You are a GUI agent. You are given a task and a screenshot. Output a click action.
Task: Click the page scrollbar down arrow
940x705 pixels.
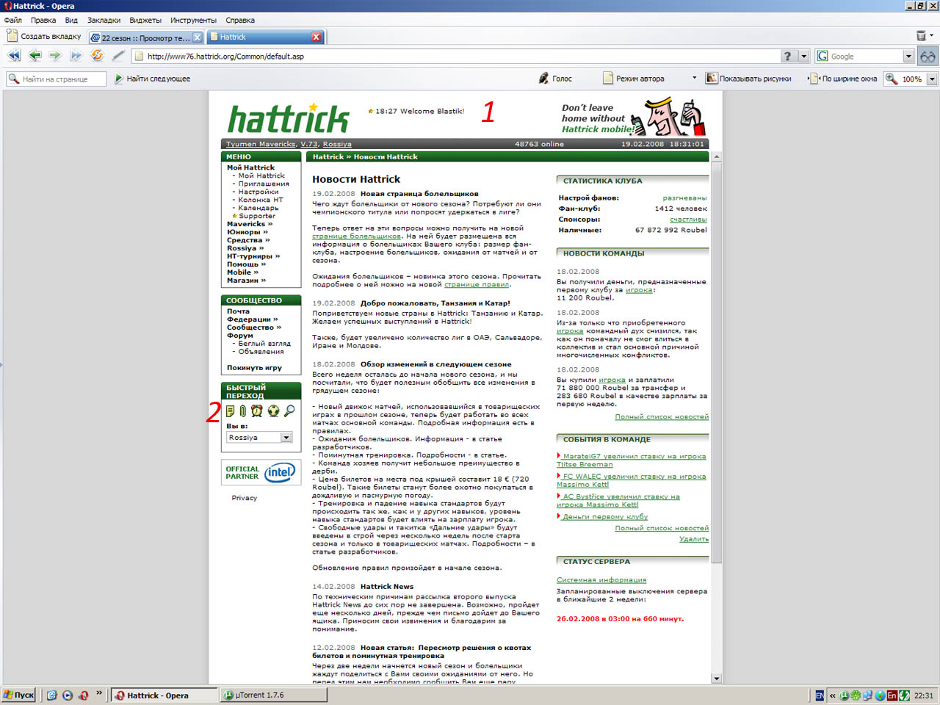[x=717, y=679]
